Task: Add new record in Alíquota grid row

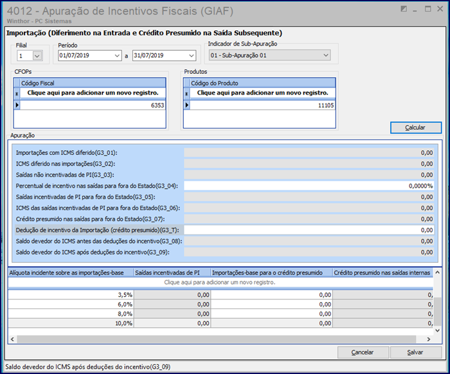Action: (x=220, y=283)
